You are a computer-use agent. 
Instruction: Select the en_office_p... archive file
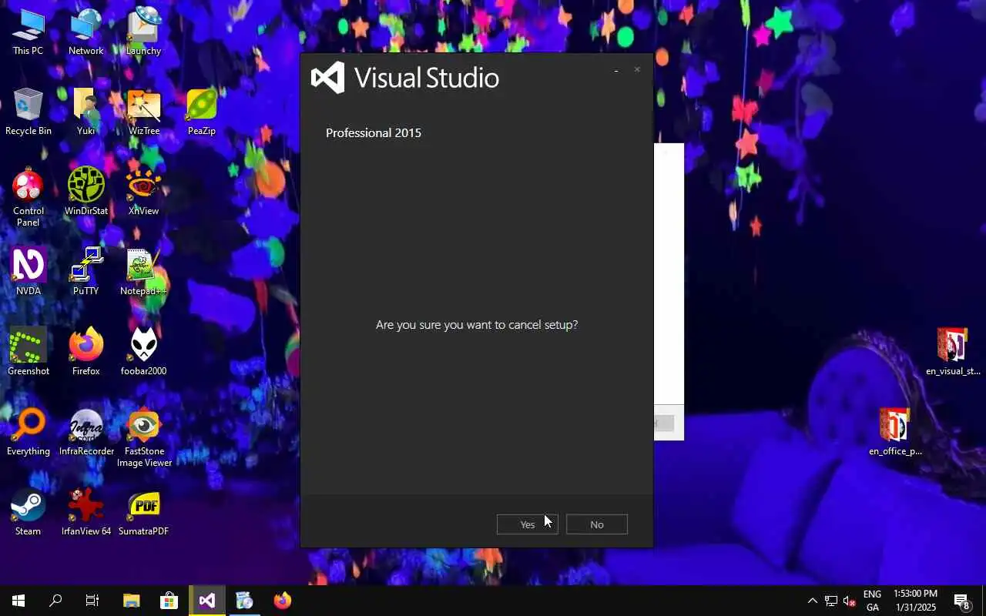point(895,433)
